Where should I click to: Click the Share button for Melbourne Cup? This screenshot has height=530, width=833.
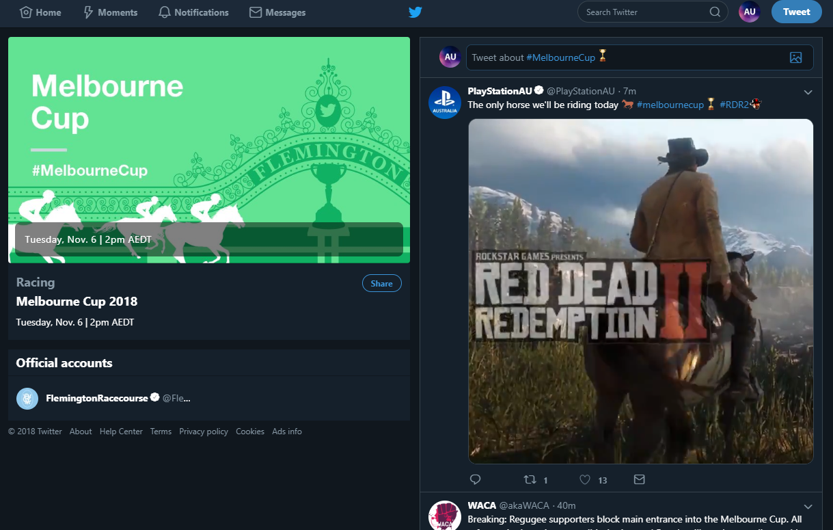382,284
